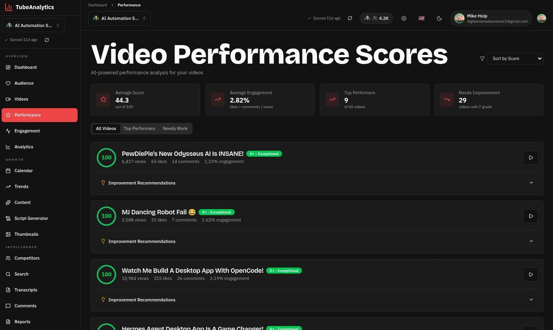Click the score ring for the OpenCode video

(x=106, y=274)
